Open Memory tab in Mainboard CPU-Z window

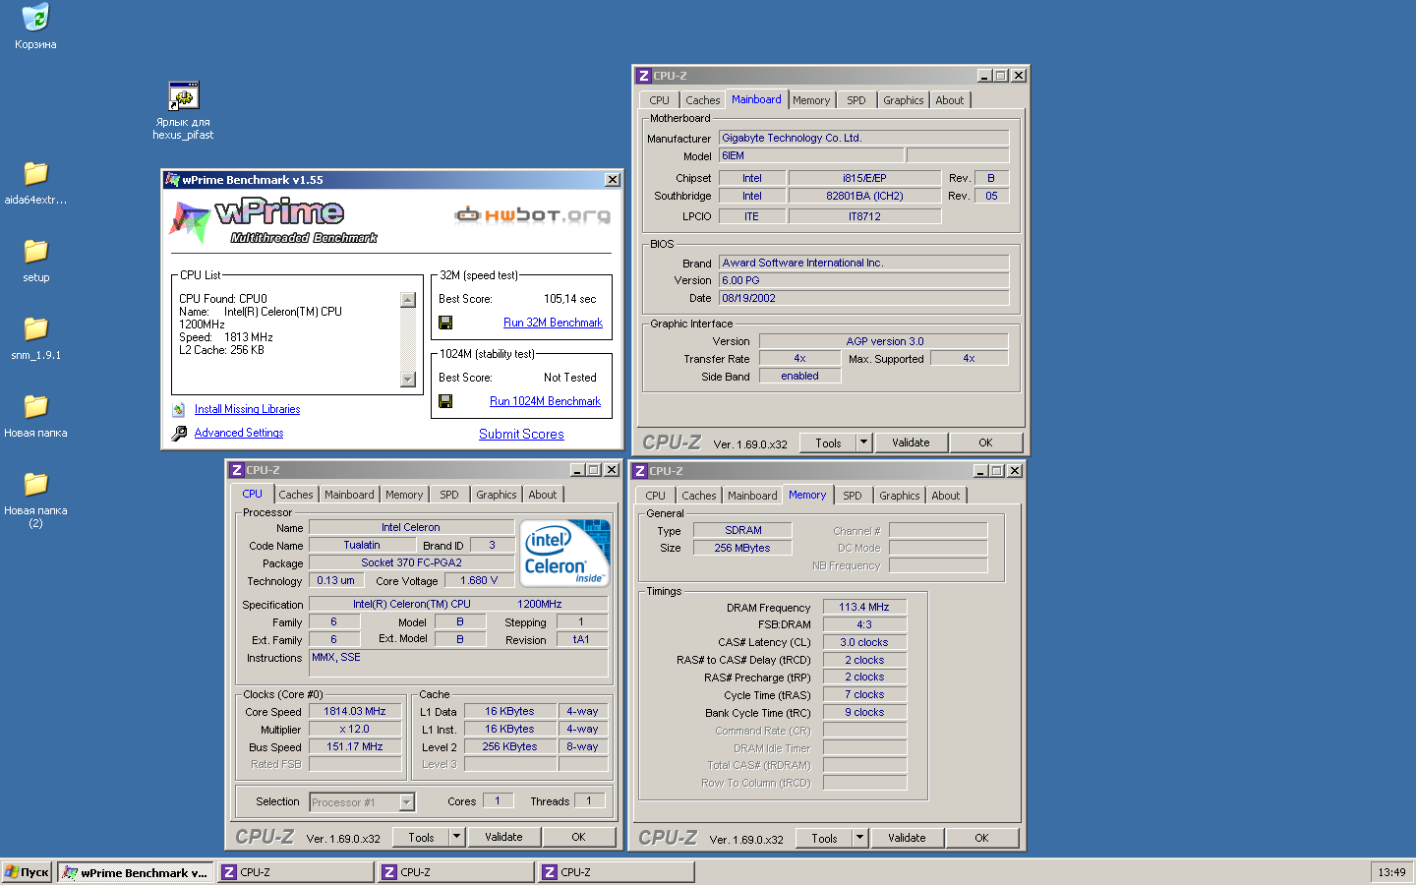[811, 100]
